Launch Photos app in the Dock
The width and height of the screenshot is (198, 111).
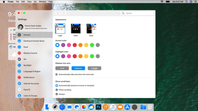click(84, 107)
